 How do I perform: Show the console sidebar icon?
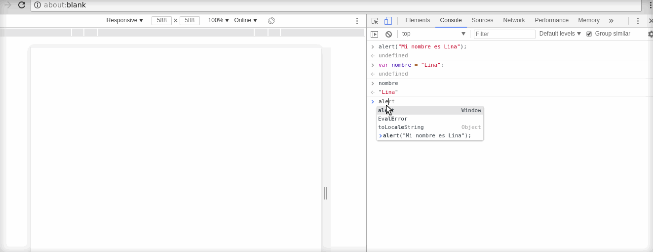[375, 34]
